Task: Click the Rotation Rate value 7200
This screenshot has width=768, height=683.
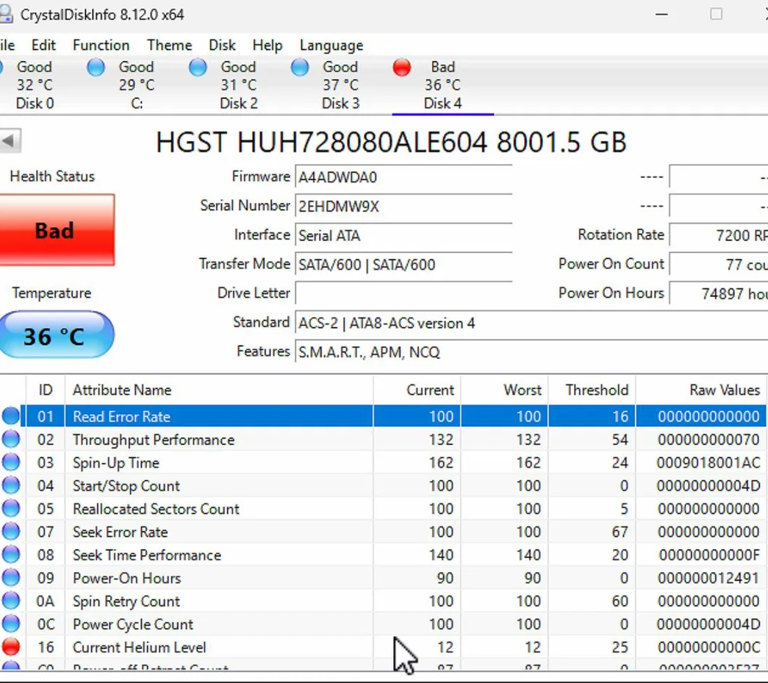Action: click(x=719, y=235)
